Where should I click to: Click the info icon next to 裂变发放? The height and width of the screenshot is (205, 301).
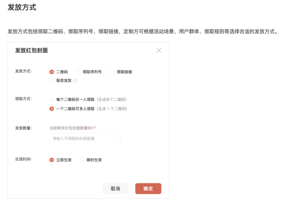75,81
